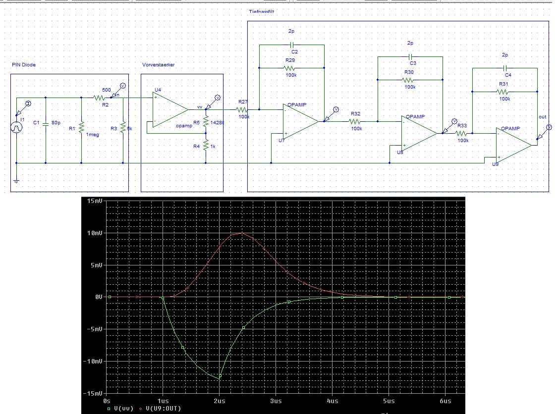Select resistor R27 symbol

coord(242,109)
